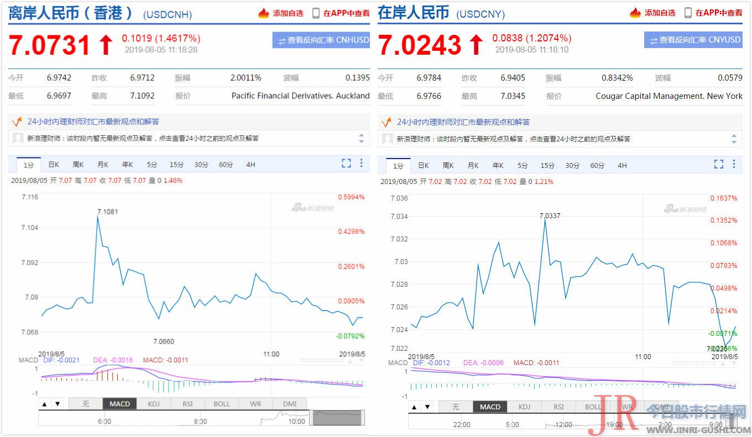The height and width of the screenshot is (437, 752).
Task: Select 日K tab on USDCNH chart
Action: pos(54,165)
